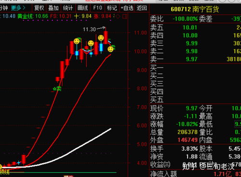Viewport: 241px width, 177px height.
Task: Select the 卖四 price 10.00
Action: tap(190, 35)
